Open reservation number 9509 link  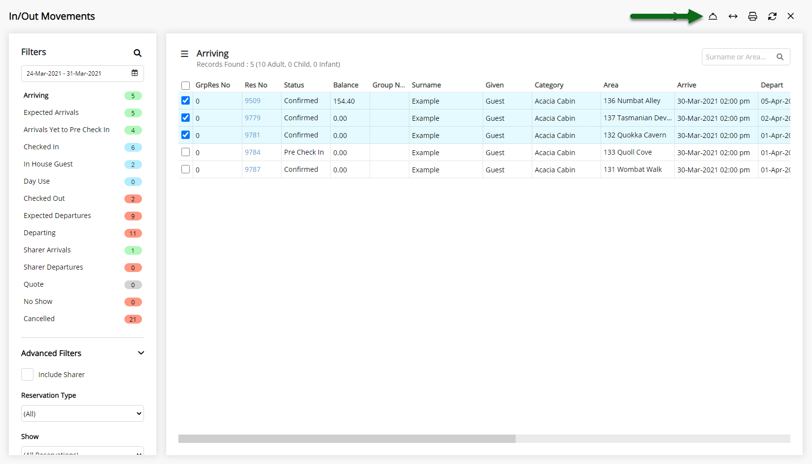pyautogui.click(x=253, y=101)
